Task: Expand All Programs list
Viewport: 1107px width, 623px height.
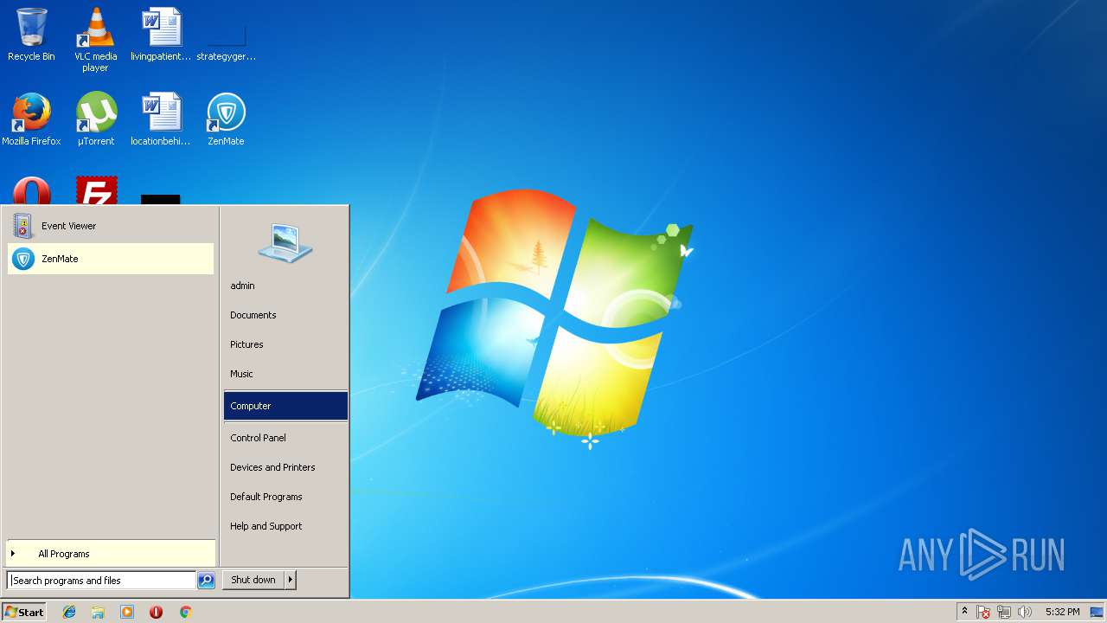Action: pyautogui.click(x=111, y=554)
